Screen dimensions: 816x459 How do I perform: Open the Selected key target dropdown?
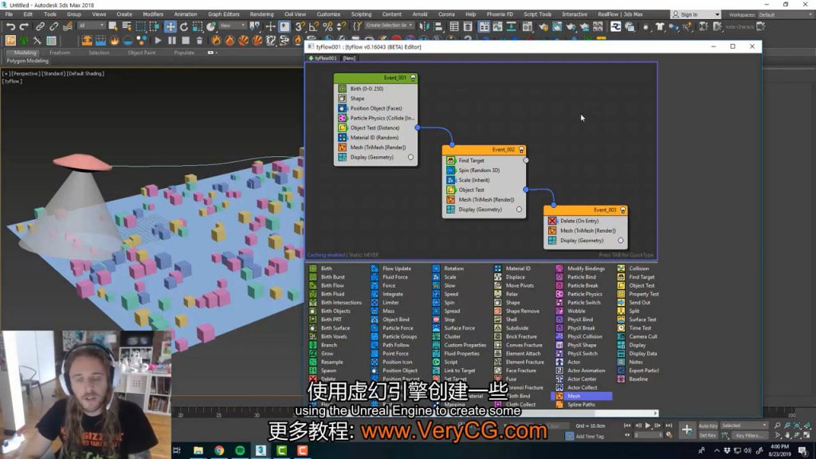pos(743,426)
